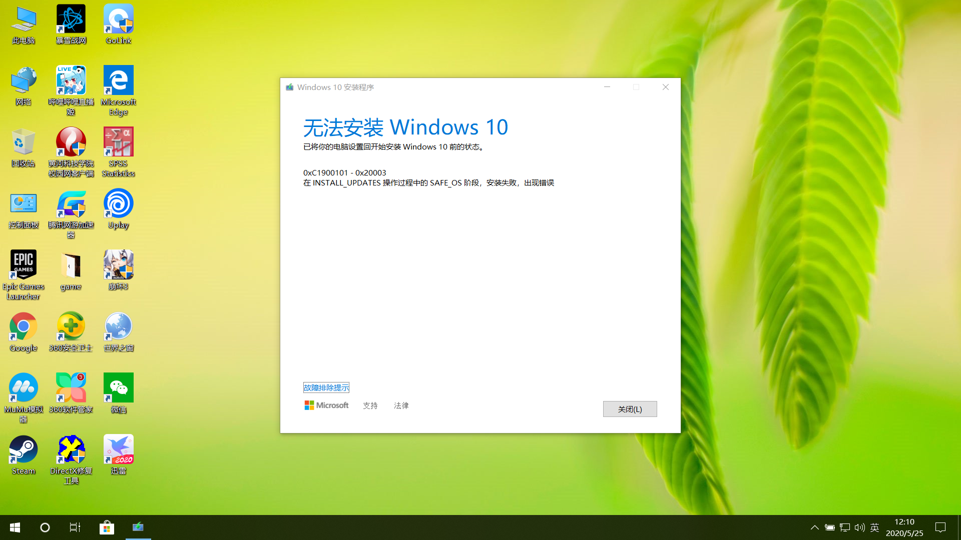The width and height of the screenshot is (961, 540).
Task: Open the 故障排除提示 troubleshooting link
Action: click(x=326, y=387)
